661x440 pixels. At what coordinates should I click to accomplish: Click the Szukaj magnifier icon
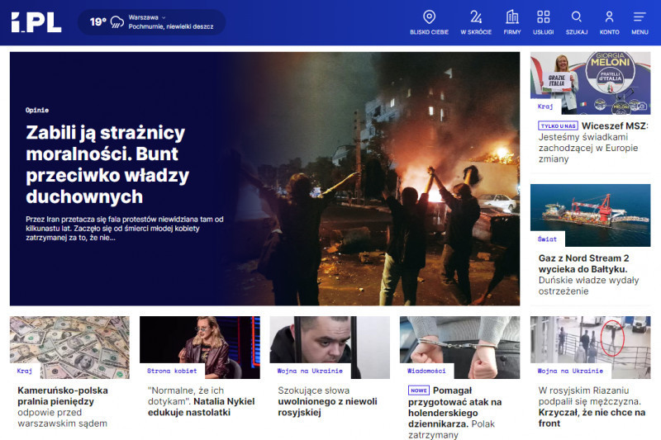pos(577,17)
